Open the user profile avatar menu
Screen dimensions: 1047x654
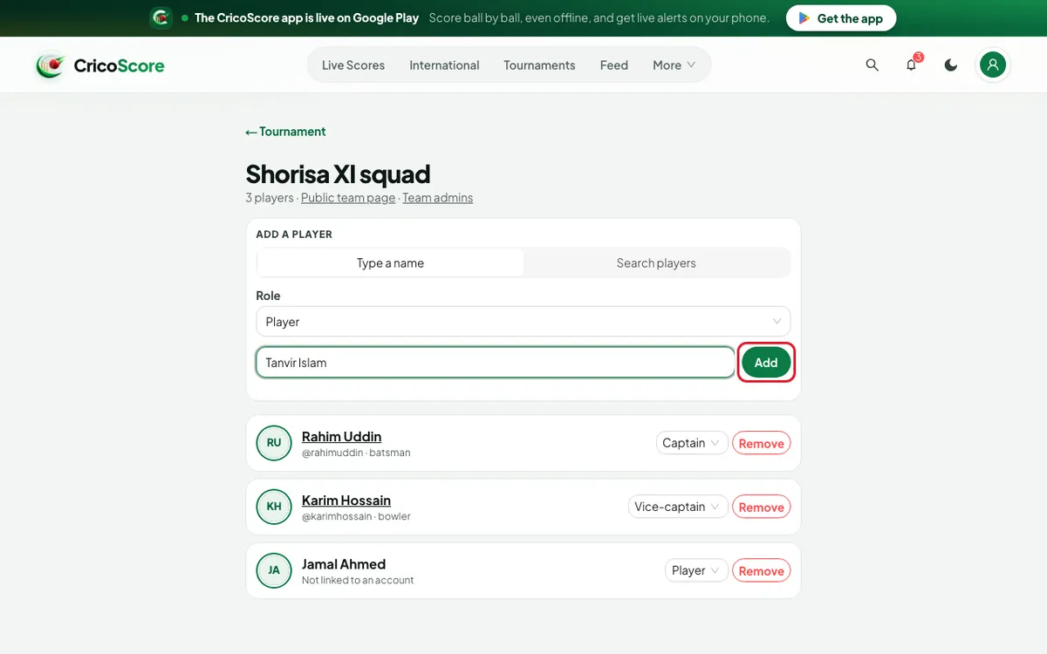point(993,65)
